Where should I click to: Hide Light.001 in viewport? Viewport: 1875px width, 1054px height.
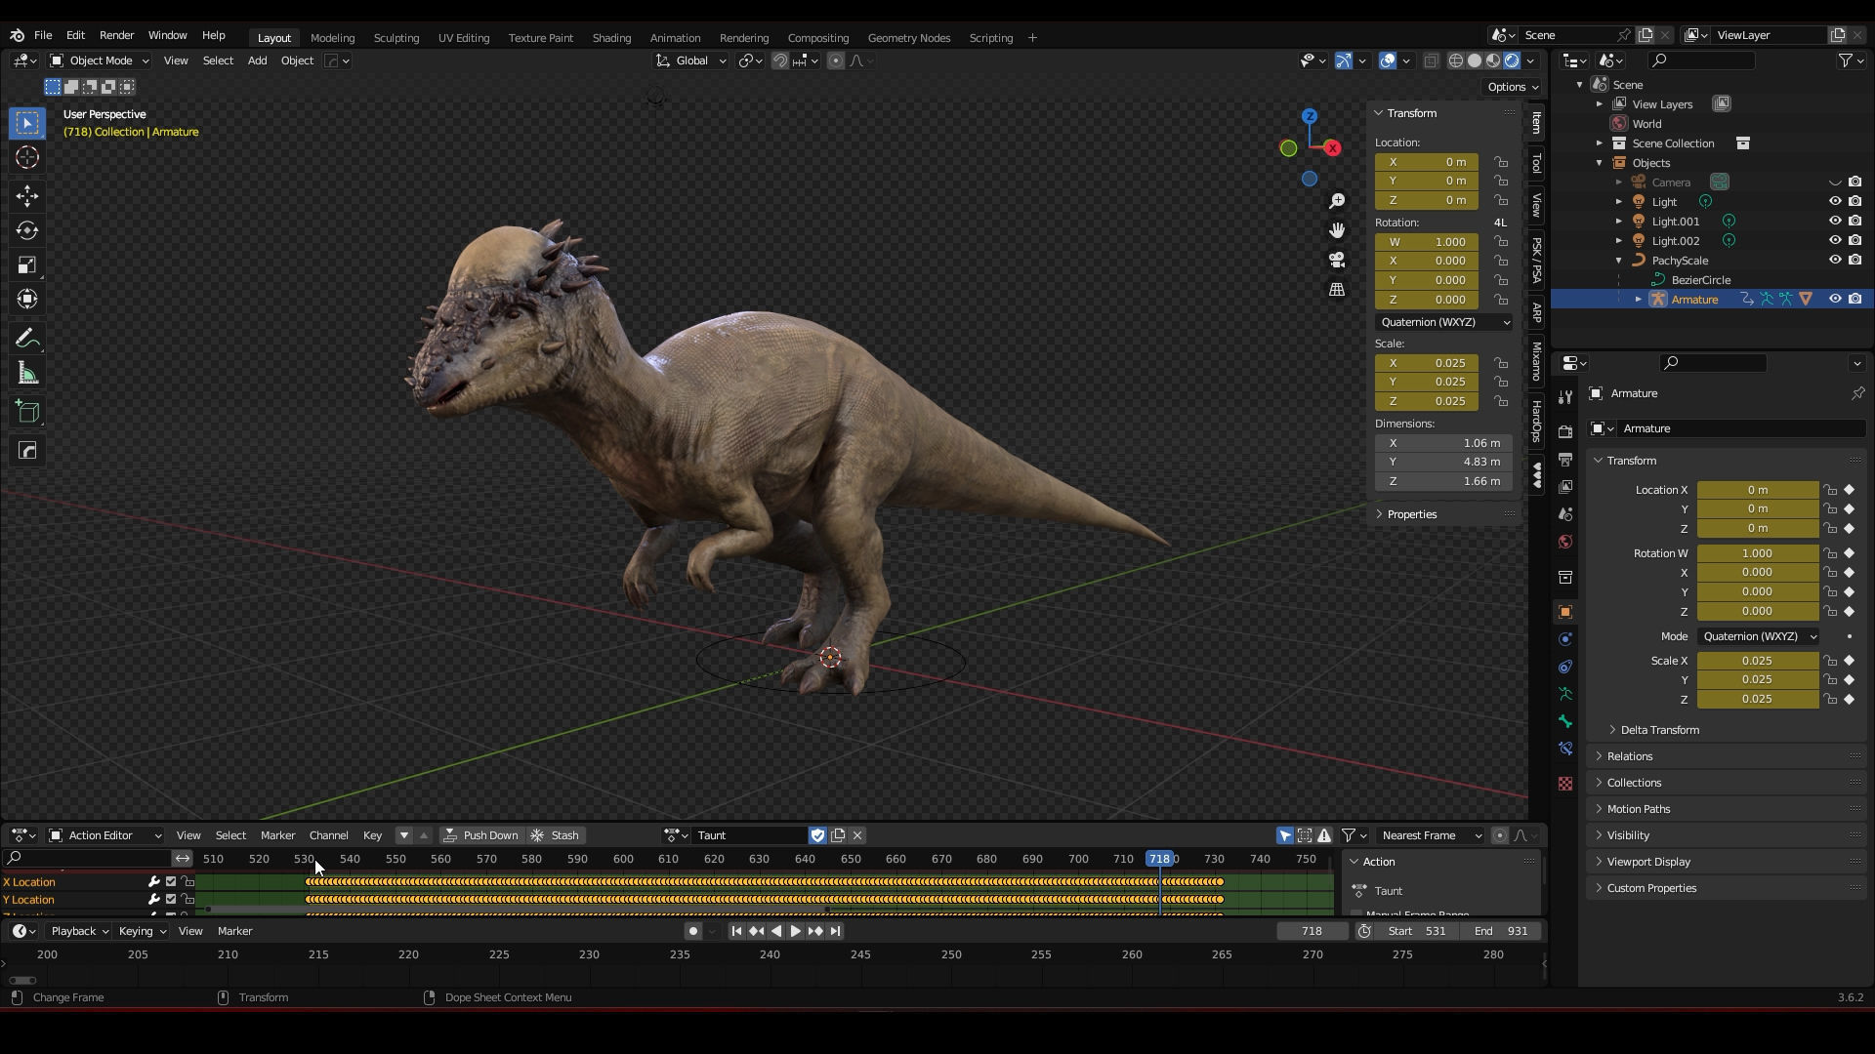[1835, 221]
